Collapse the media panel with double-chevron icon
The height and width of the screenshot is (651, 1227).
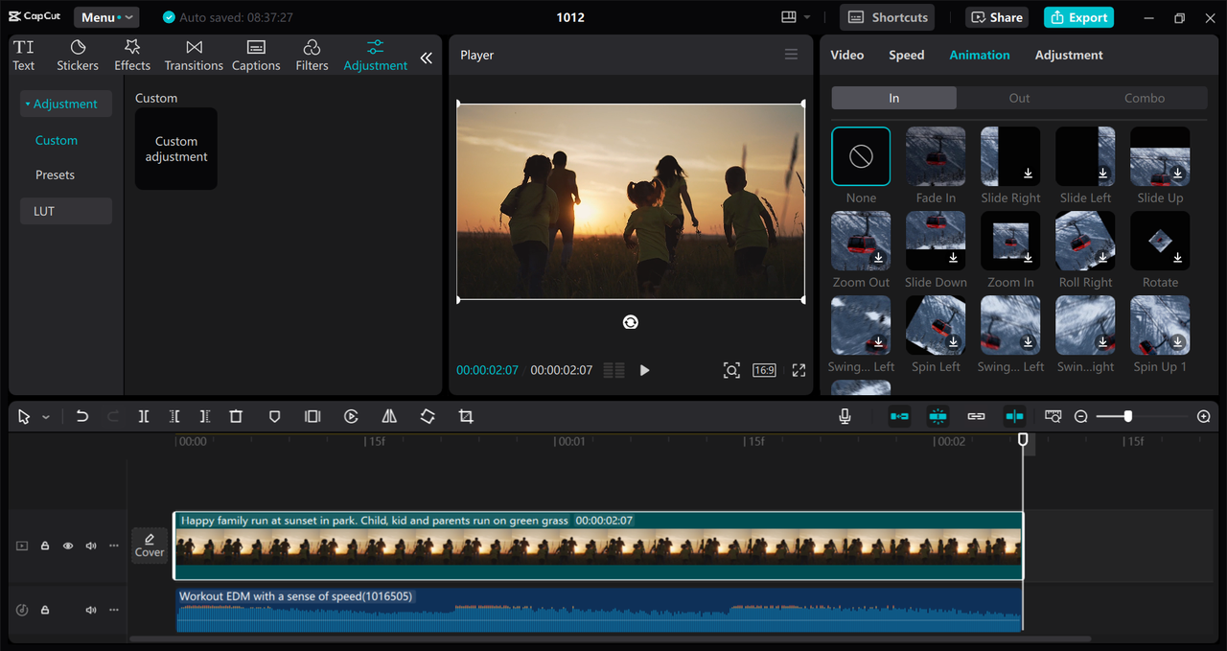pyautogui.click(x=427, y=58)
